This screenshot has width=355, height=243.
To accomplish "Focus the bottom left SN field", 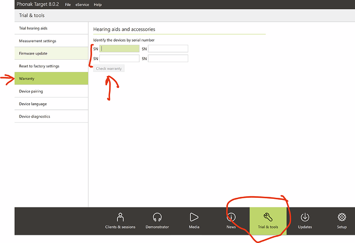I will [x=119, y=59].
